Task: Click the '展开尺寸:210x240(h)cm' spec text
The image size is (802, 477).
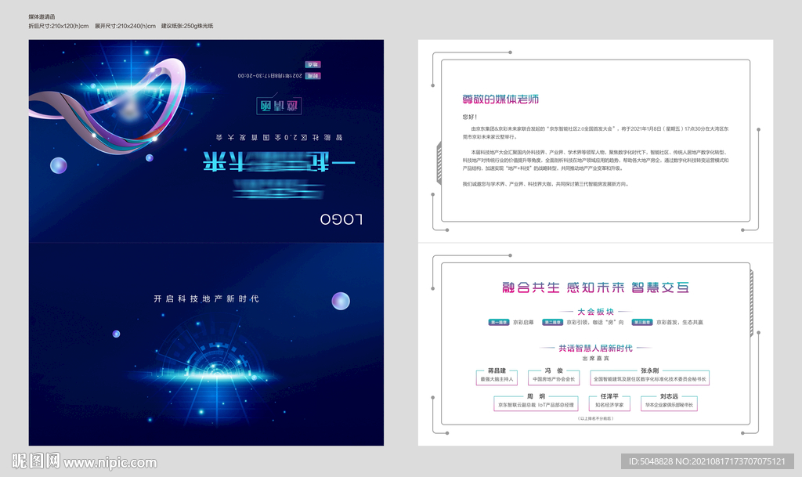Action: pyautogui.click(x=125, y=26)
